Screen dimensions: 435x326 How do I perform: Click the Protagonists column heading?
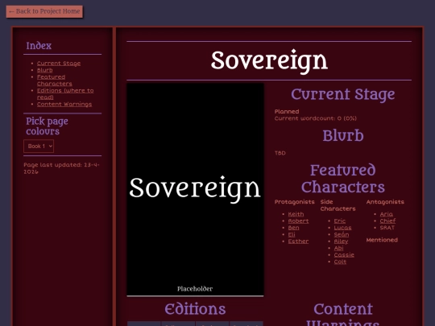pos(294,202)
